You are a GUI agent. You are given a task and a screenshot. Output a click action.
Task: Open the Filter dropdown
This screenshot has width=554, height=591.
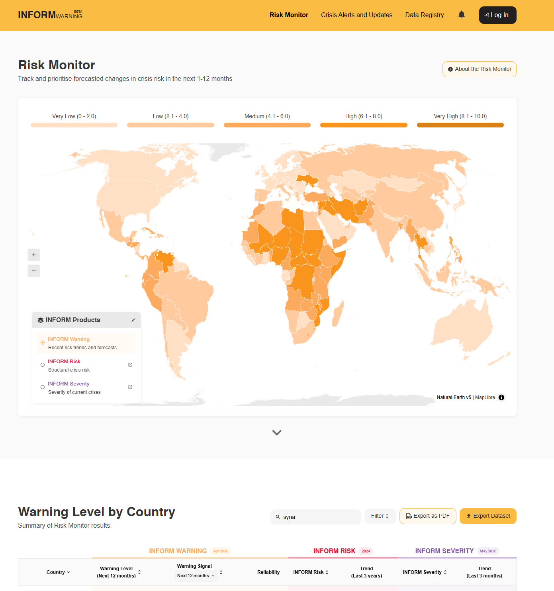380,516
